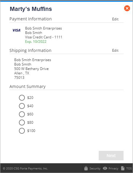Click the TOS document icon in footer

point(123,168)
